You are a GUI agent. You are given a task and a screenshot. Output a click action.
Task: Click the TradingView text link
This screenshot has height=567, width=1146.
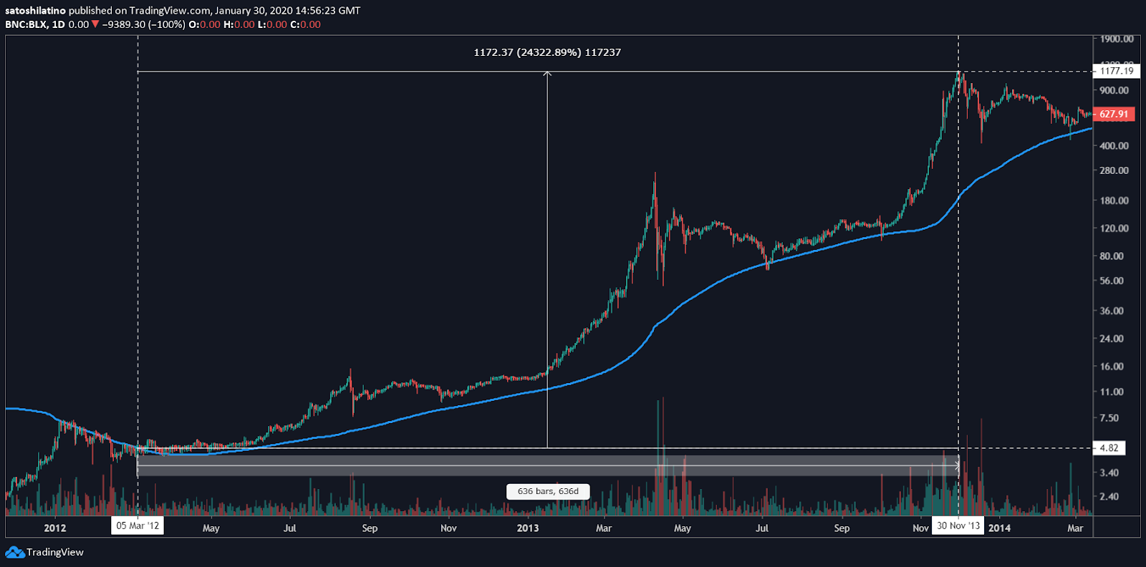[55, 552]
